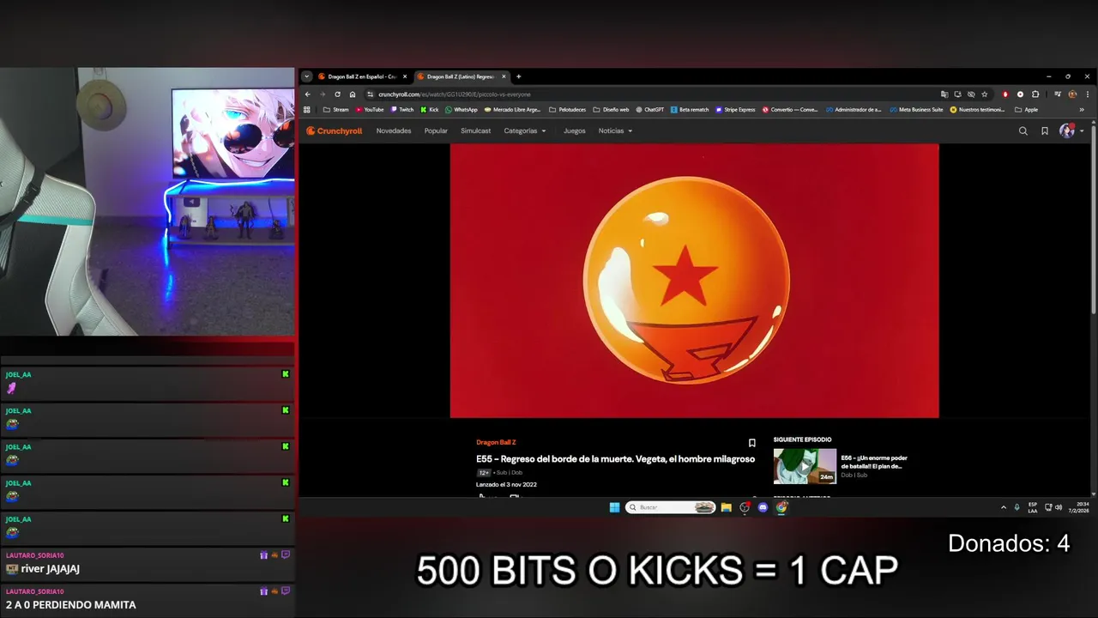Image resolution: width=1098 pixels, height=618 pixels.
Task: Click the translate page icon
Action: click(x=944, y=94)
